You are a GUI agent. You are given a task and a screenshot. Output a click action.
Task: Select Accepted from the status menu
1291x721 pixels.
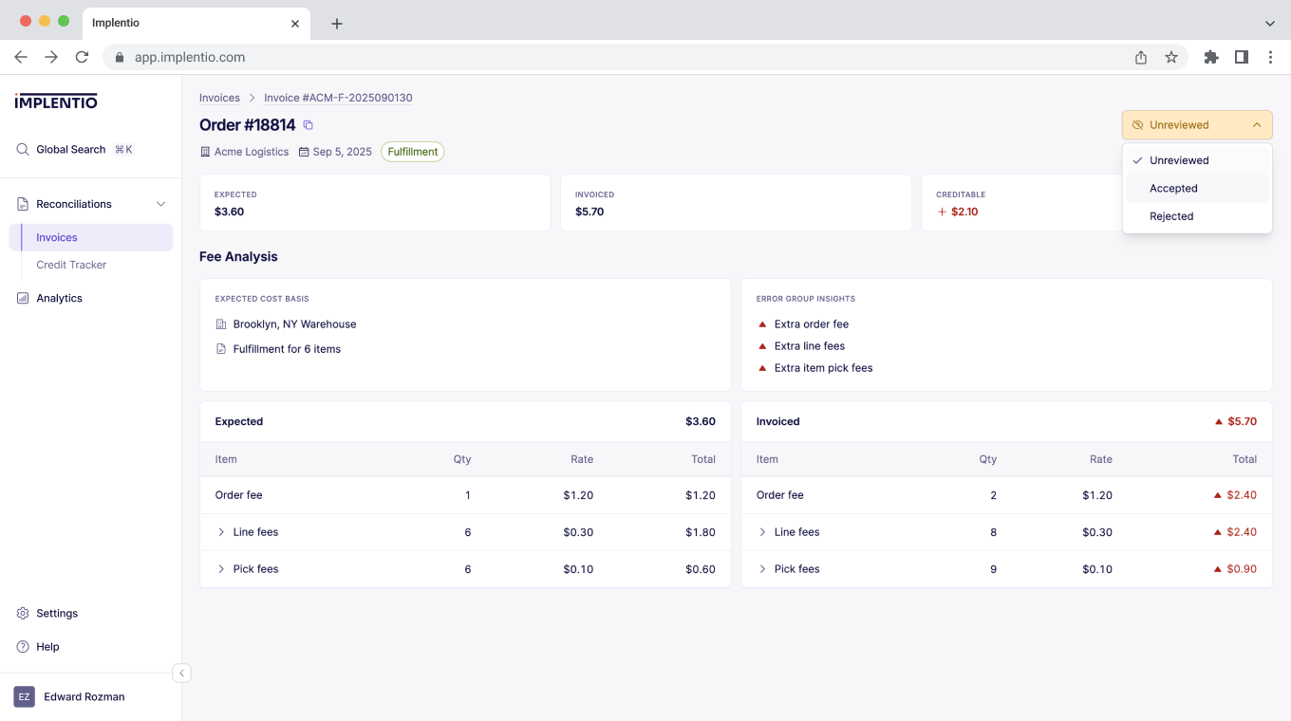tap(1173, 188)
